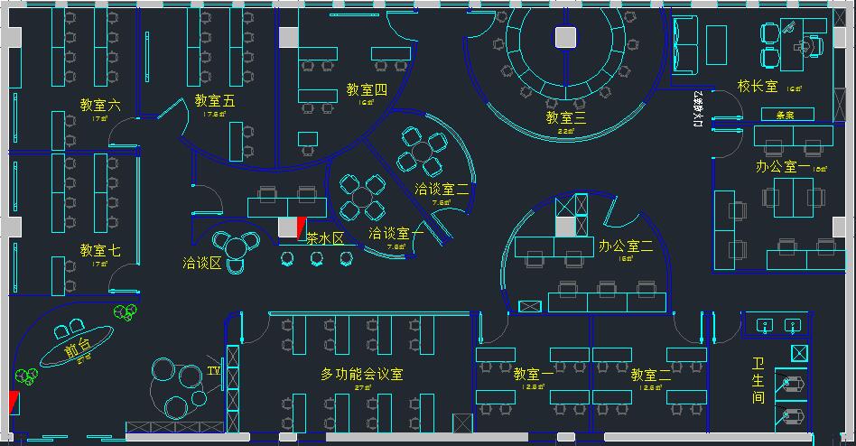The height and width of the screenshot is (446, 856).
Task: Select the 多功能会议室 label
Action: 361,374
